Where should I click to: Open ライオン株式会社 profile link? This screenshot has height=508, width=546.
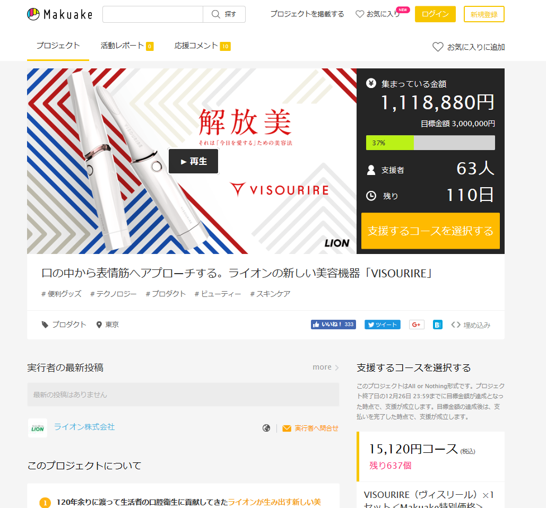tap(84, 426)
